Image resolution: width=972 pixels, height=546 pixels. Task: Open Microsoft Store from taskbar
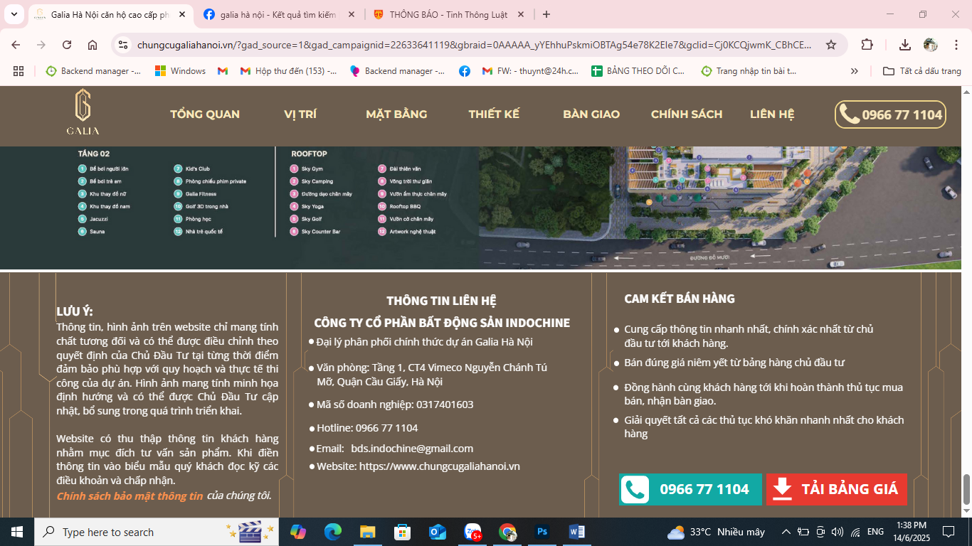(x=402, y=532)
